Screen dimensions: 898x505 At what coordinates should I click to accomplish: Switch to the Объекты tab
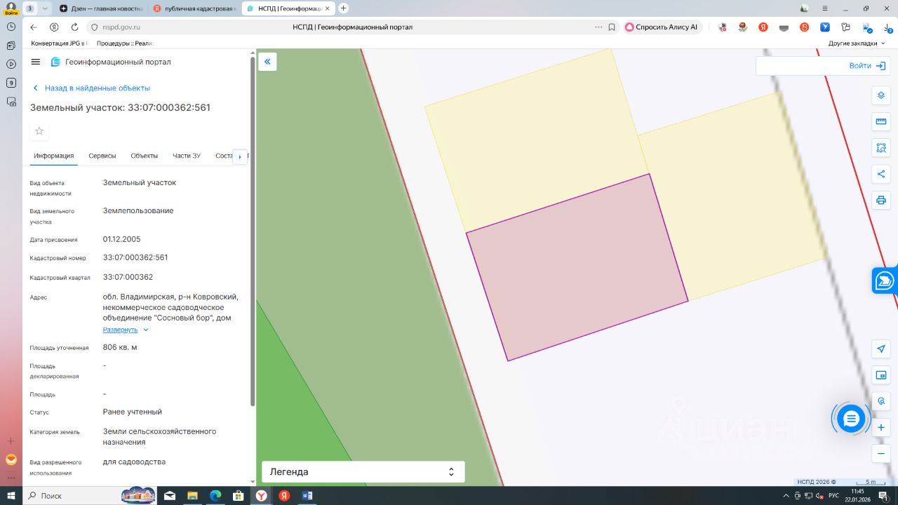(x=145, y=156)
